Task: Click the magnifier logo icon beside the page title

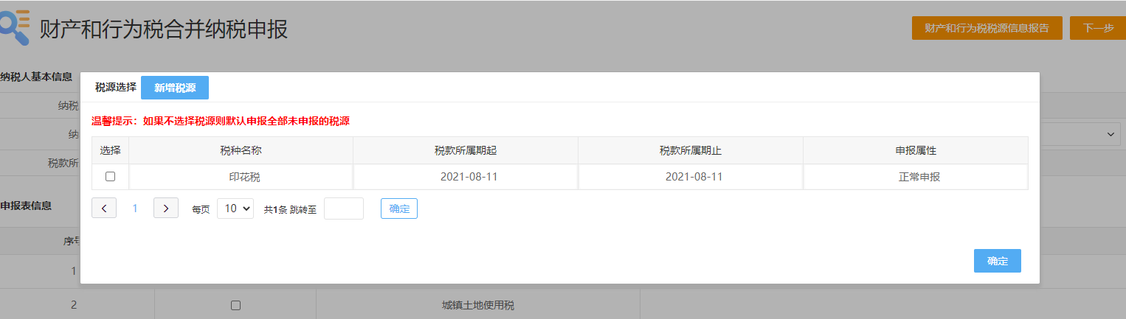Action: tap(15, 28)
